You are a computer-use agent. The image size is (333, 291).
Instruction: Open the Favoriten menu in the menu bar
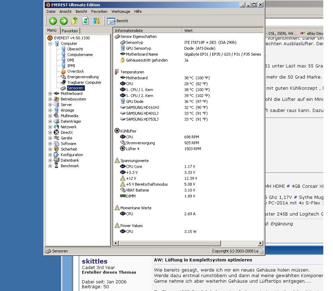tap(99, 11)
